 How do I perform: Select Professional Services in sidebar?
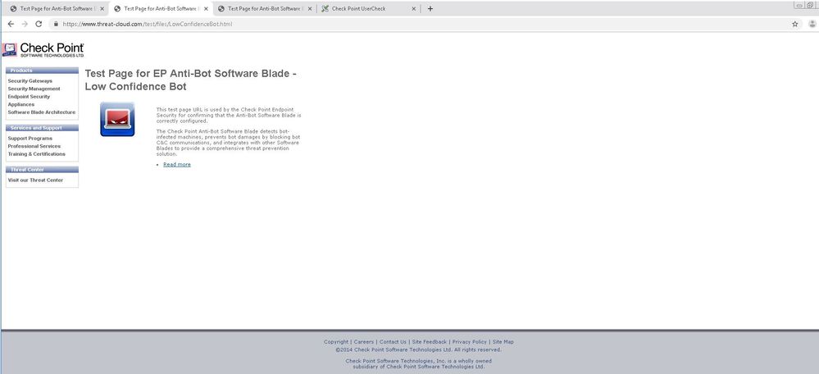pos(34,146)
